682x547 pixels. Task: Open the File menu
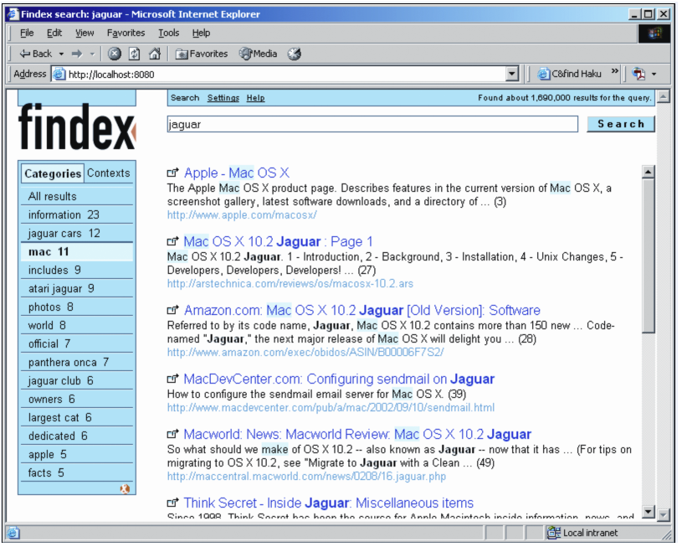[27, 34]
